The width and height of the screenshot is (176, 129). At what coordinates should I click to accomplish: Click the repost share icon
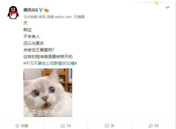point(63,125)
